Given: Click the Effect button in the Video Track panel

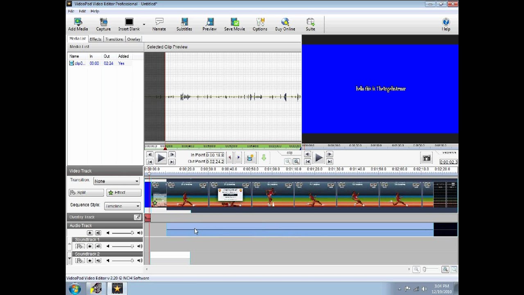Looking at the screenshot, I should (x=124, y=193).
